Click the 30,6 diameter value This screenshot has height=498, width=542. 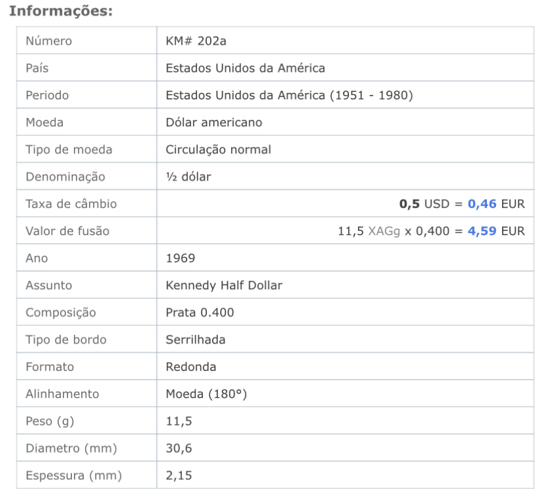coord(179,448)
